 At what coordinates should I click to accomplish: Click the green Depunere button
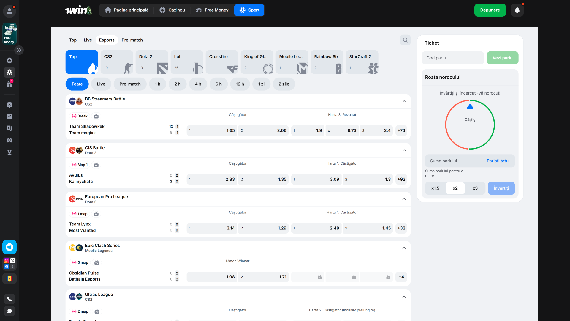(x=490, y=10)
